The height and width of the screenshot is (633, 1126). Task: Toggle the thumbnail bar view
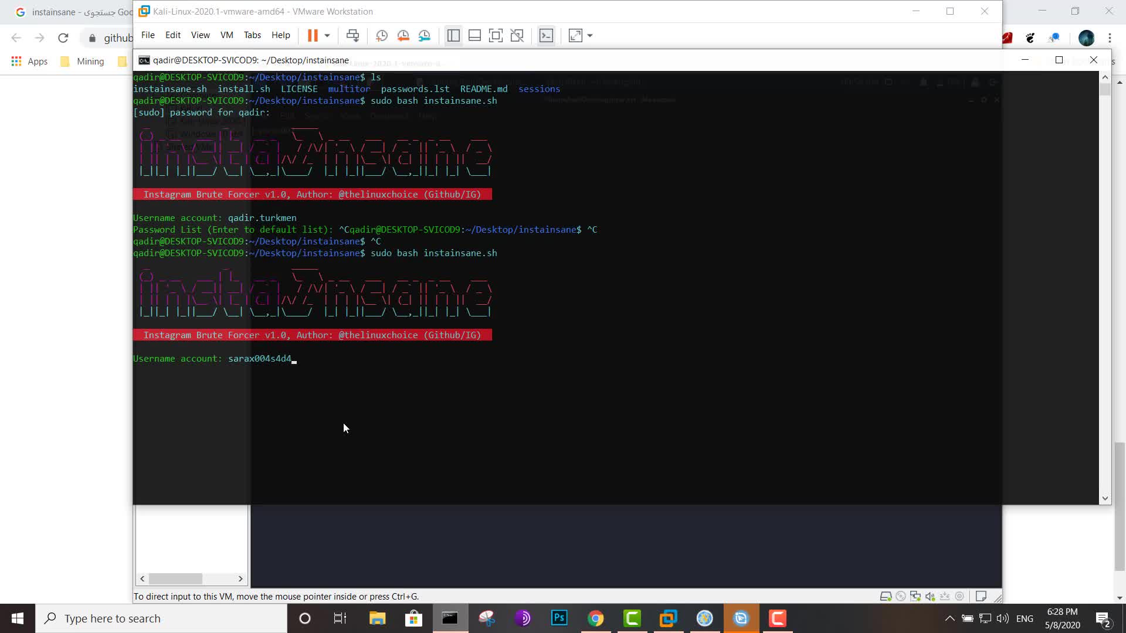(x=474, y=36)
